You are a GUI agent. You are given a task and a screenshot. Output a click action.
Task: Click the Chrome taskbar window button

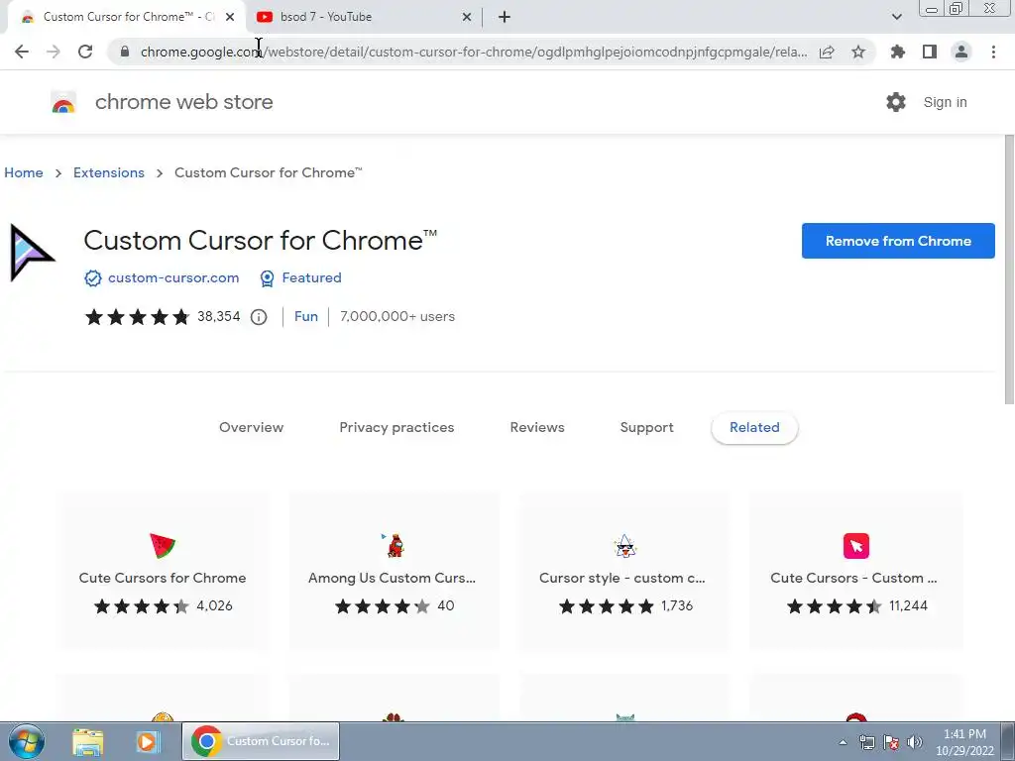pyautogui.click(x=261, y=741)
